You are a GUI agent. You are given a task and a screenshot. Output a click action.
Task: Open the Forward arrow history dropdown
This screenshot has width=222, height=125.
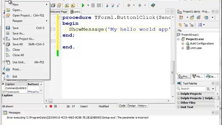[145, 6]
